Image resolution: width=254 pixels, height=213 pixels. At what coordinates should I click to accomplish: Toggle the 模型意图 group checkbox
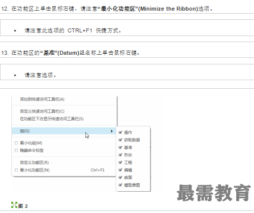[120, 185]
